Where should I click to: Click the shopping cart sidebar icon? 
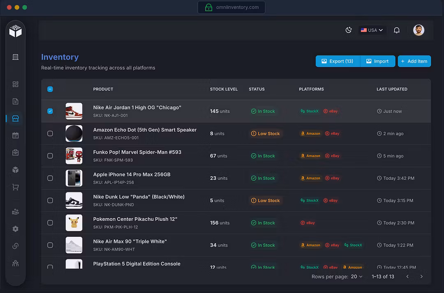tap(16, 187)
